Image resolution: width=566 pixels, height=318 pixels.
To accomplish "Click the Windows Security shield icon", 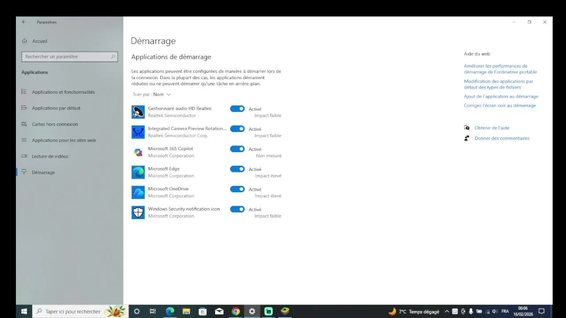I will 138,212.
